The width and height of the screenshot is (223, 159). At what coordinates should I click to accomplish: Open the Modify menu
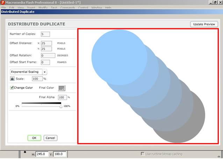(43, 8)
